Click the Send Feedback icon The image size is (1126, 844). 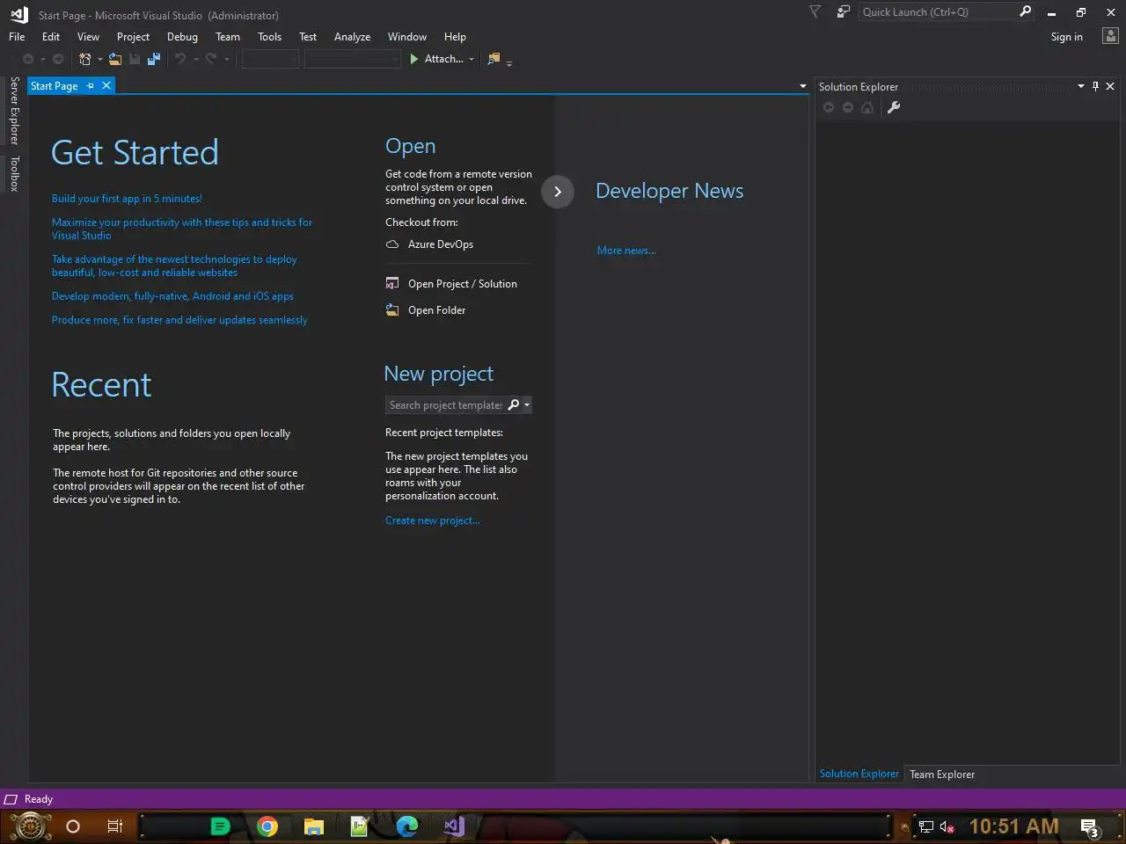(x=843, y=11)
